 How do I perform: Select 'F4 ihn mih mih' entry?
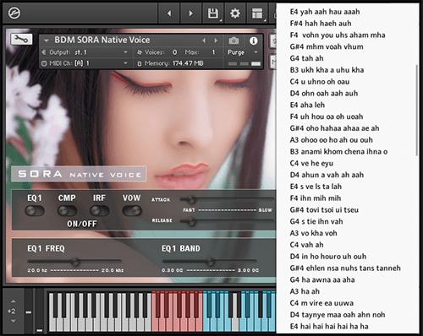coord(316,198)
